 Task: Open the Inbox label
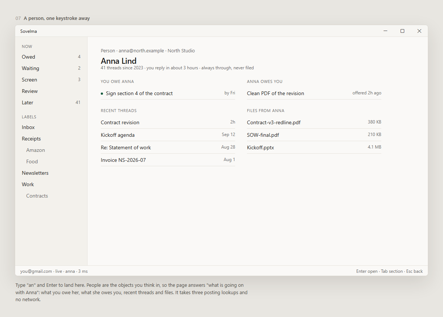pyautogui.click(x=51, y=127)
